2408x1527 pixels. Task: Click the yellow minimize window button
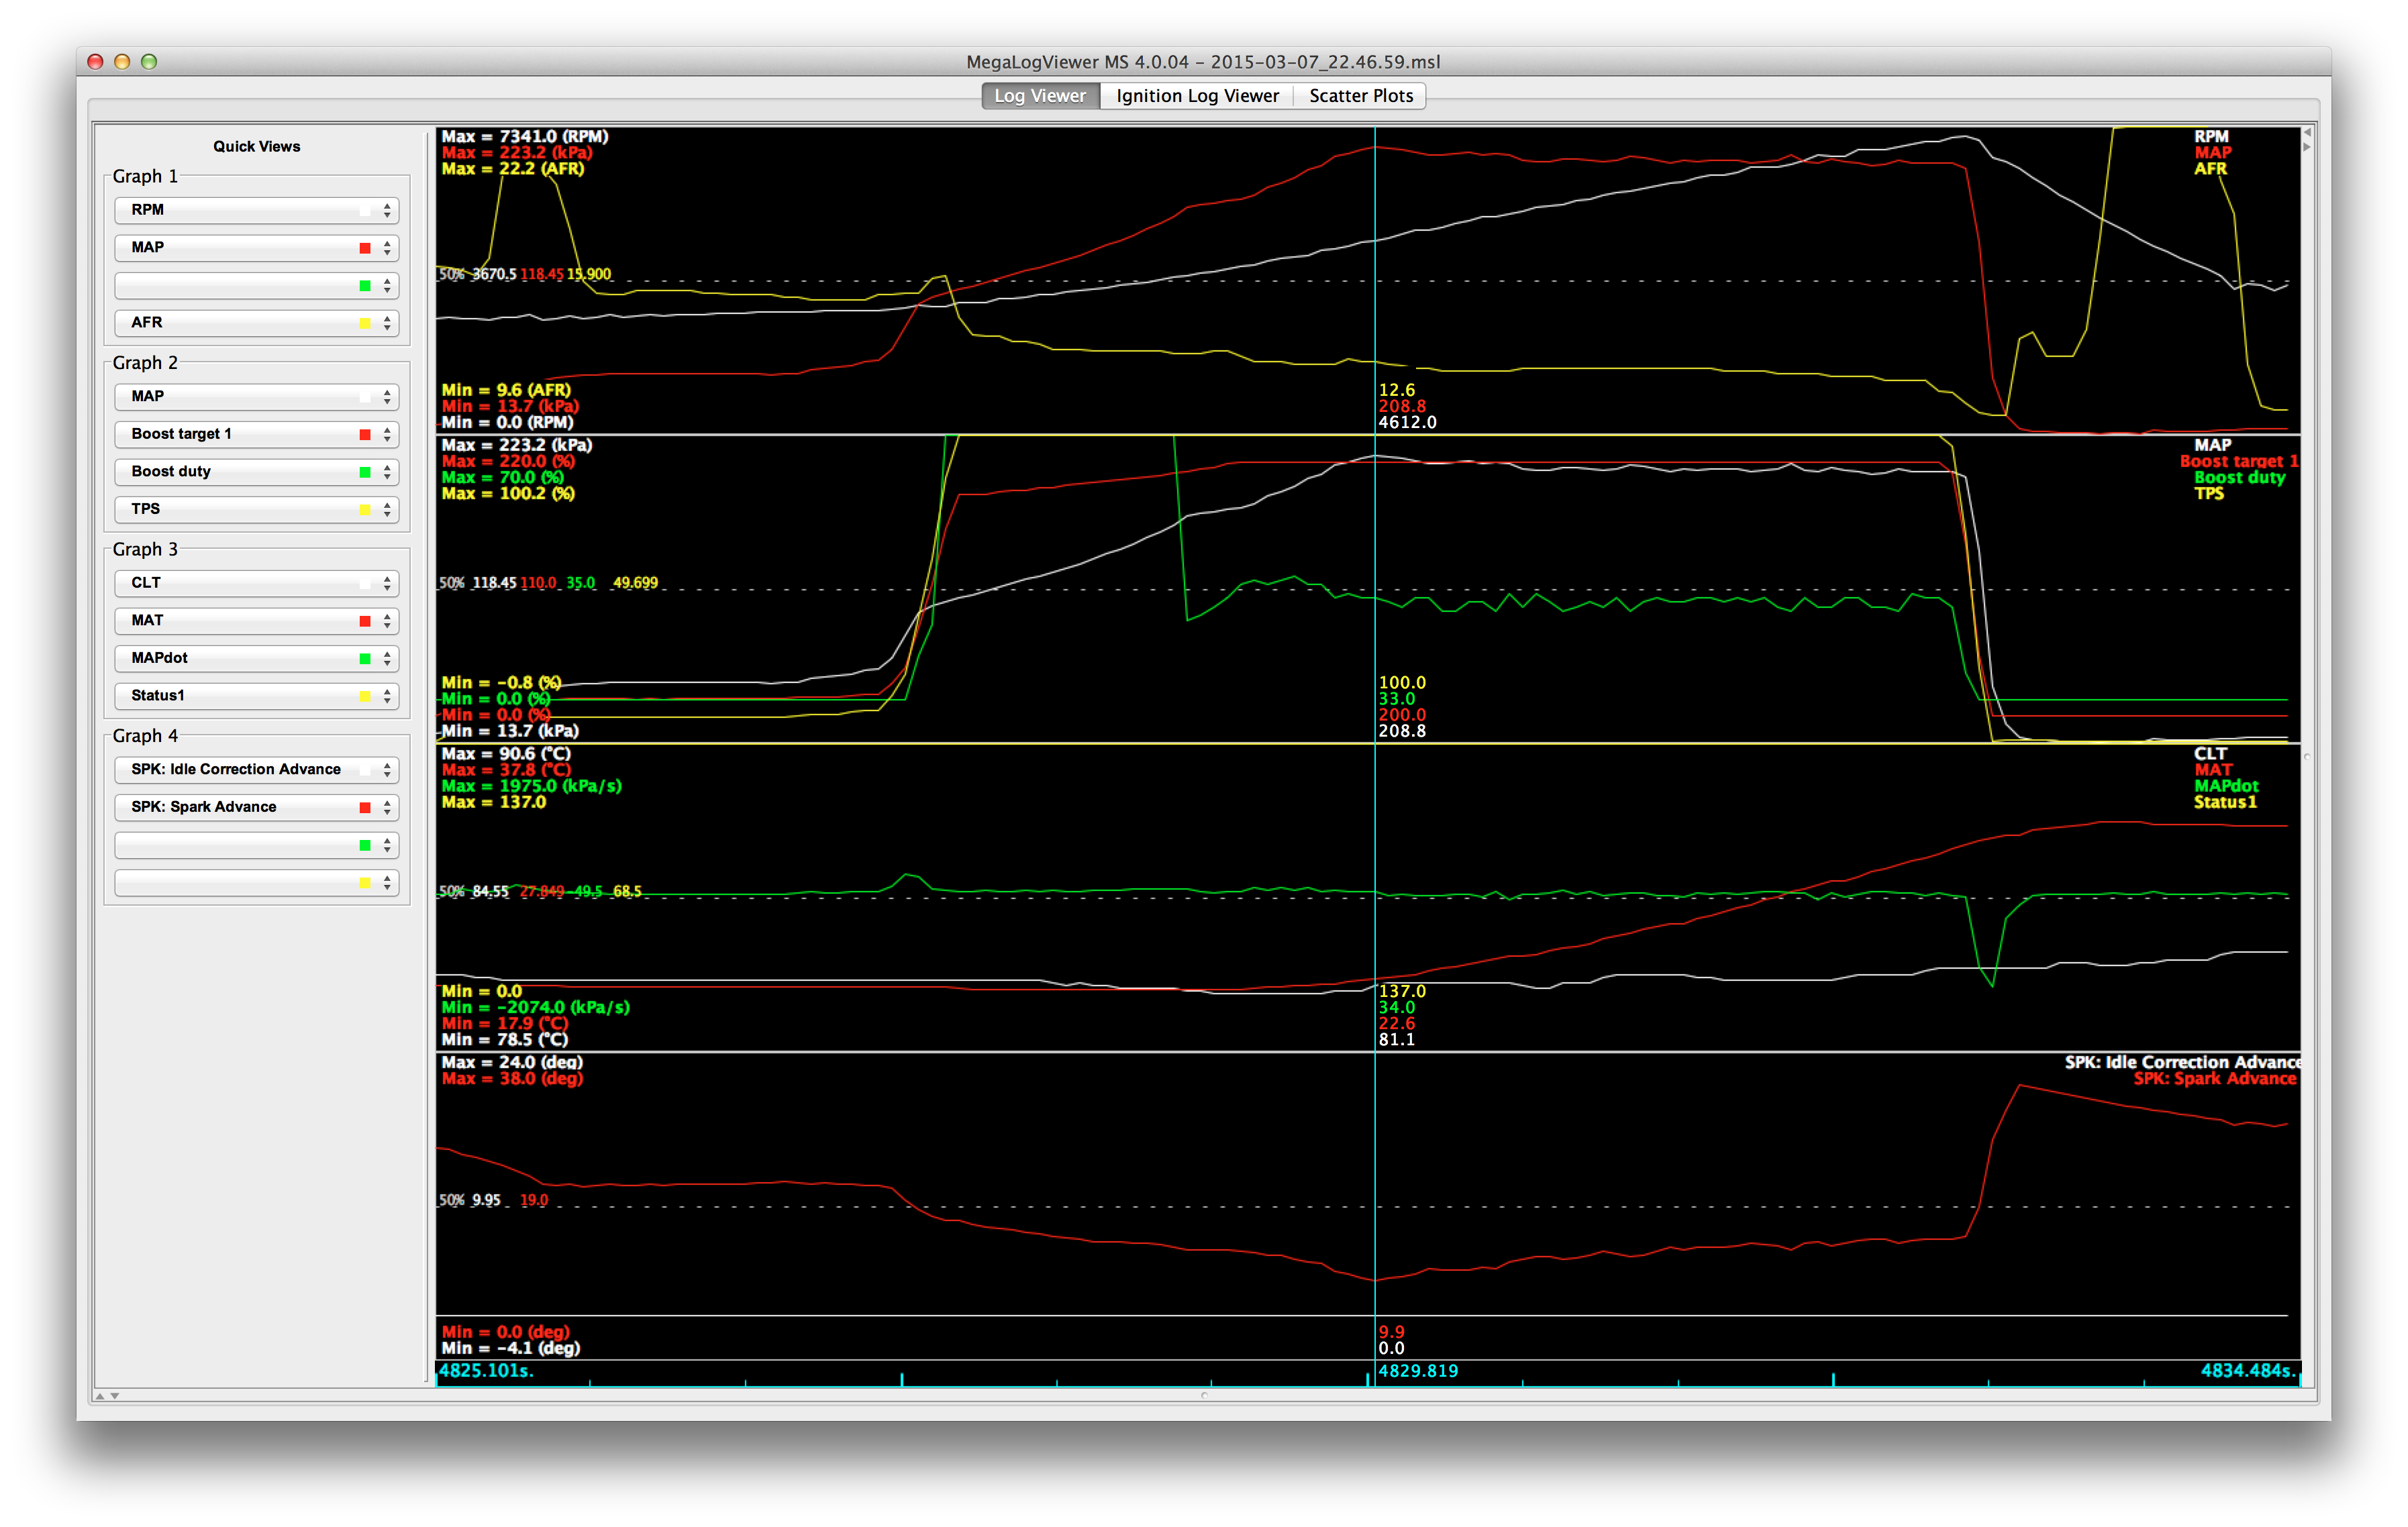(122, 62)
